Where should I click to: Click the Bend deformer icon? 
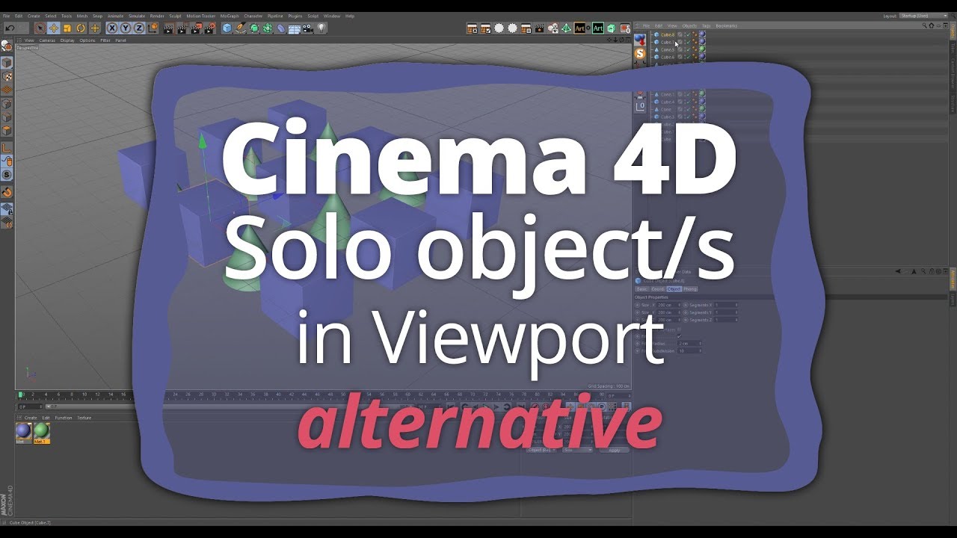pos(281,28)
